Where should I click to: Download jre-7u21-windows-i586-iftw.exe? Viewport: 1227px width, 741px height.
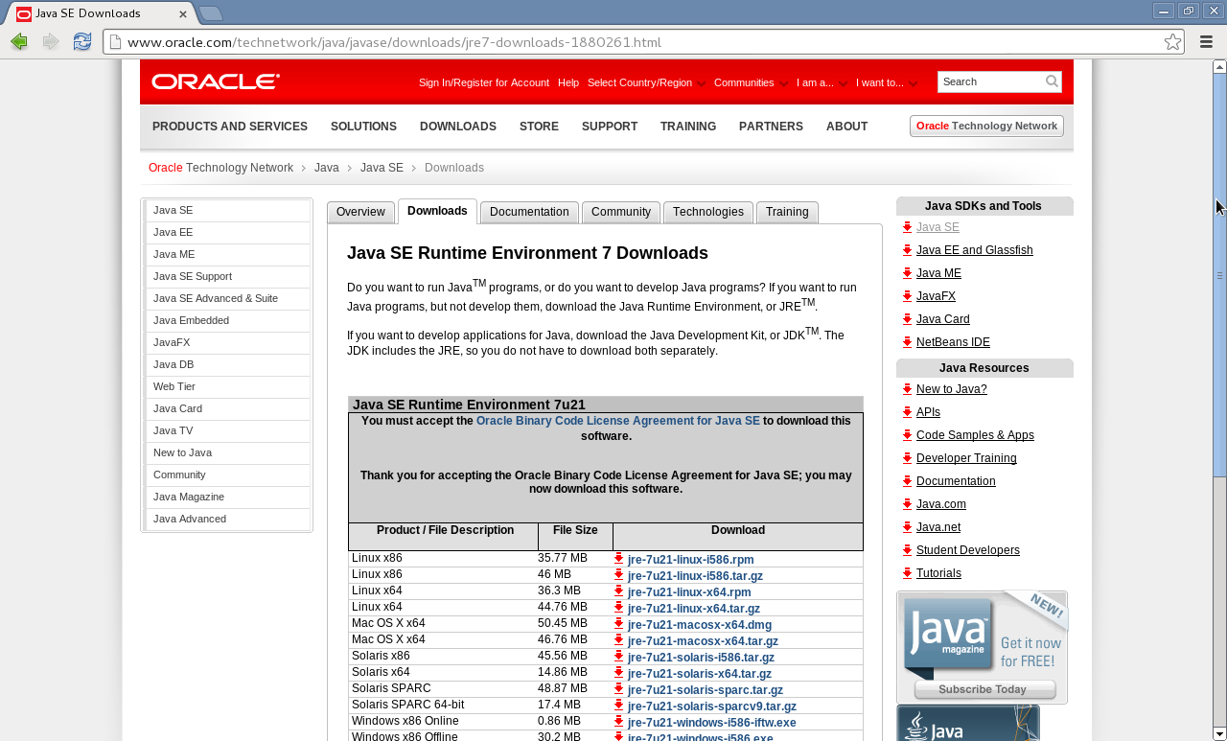tap(711, 723)
